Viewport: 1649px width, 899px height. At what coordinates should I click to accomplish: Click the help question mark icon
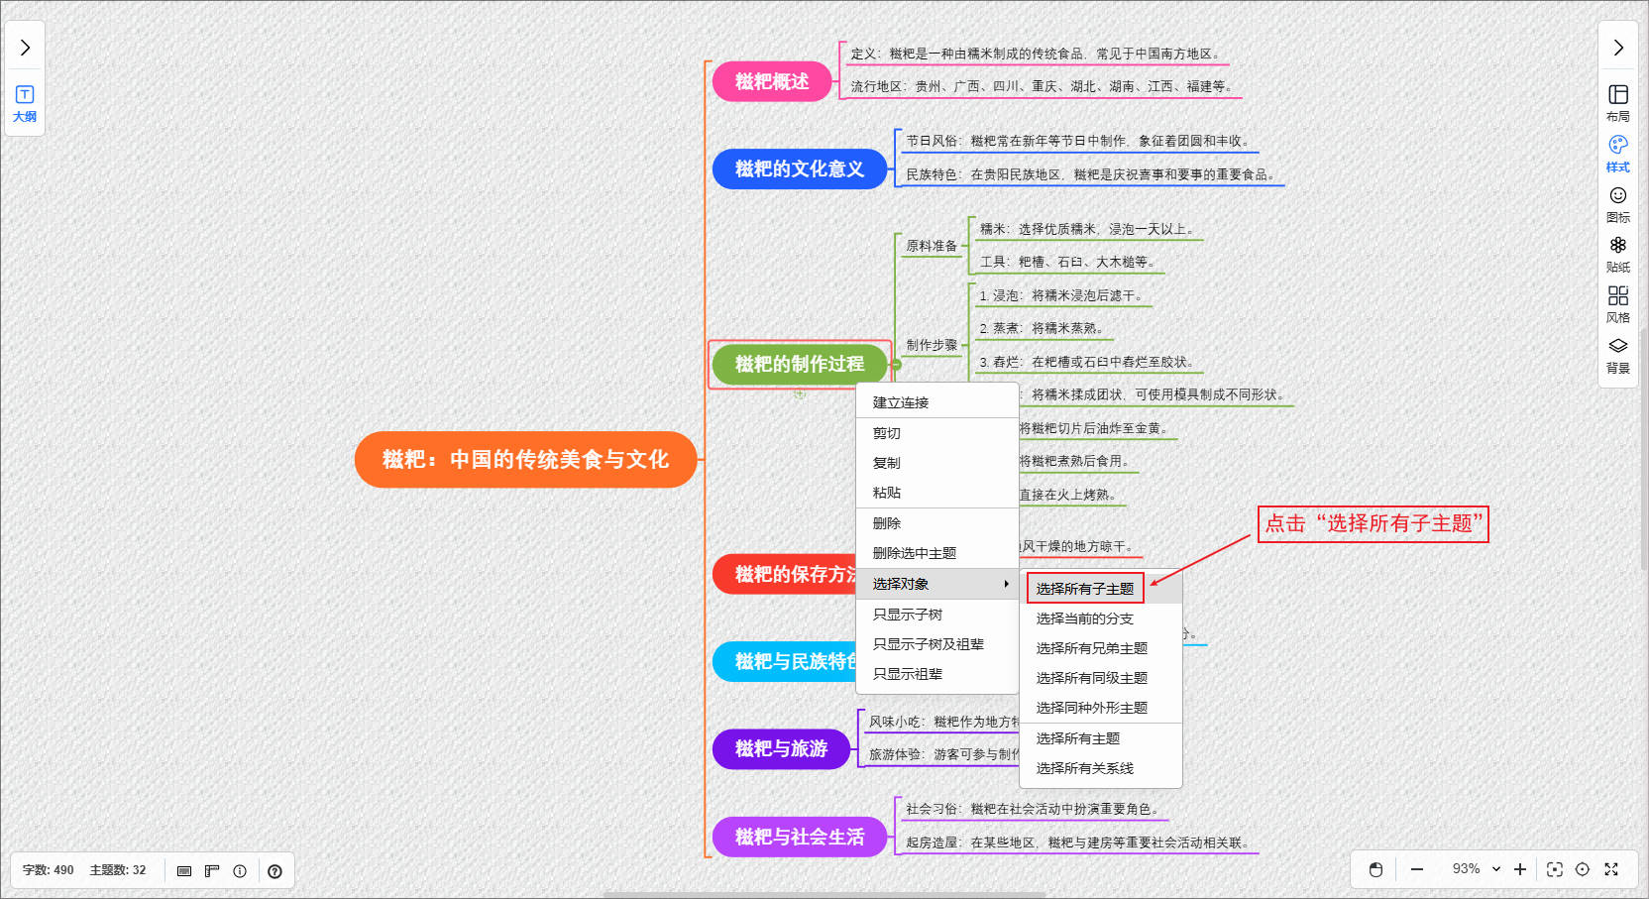[x=275, y=871]
